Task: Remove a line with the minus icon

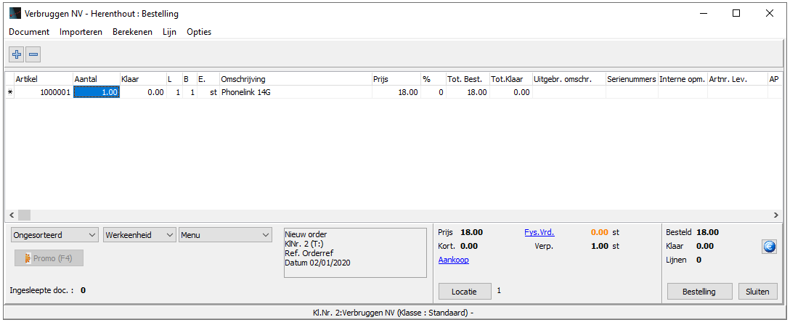Action: 33,54
